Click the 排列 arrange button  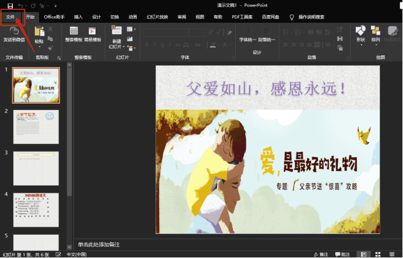coord(376,35)
